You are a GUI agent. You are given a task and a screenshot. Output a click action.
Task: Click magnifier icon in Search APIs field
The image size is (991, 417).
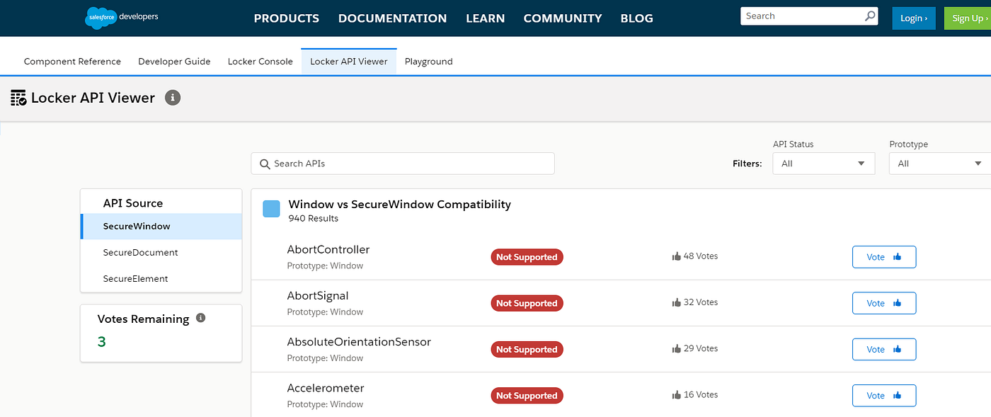pyautogui.click(x=265, y=164)
